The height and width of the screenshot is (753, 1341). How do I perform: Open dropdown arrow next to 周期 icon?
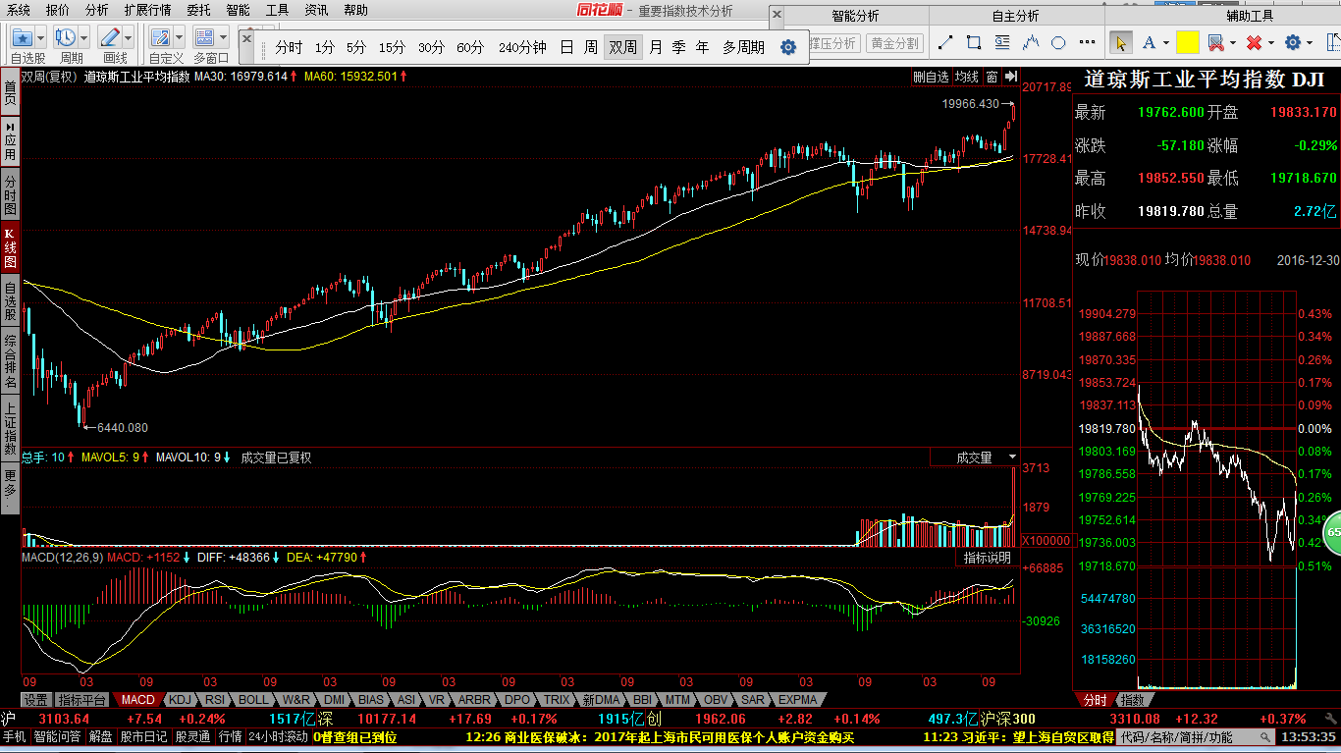click(x=84, y=38)
